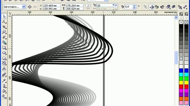Pick yellow swatch in first palette

[x=181, y=82]
